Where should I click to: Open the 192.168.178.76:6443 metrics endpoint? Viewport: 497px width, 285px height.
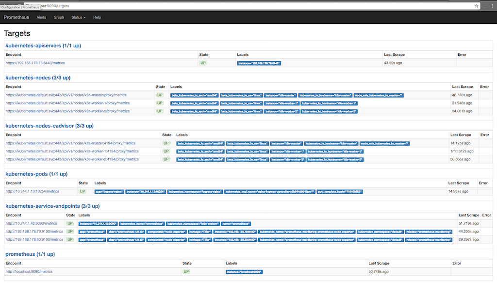click(35, 63)
